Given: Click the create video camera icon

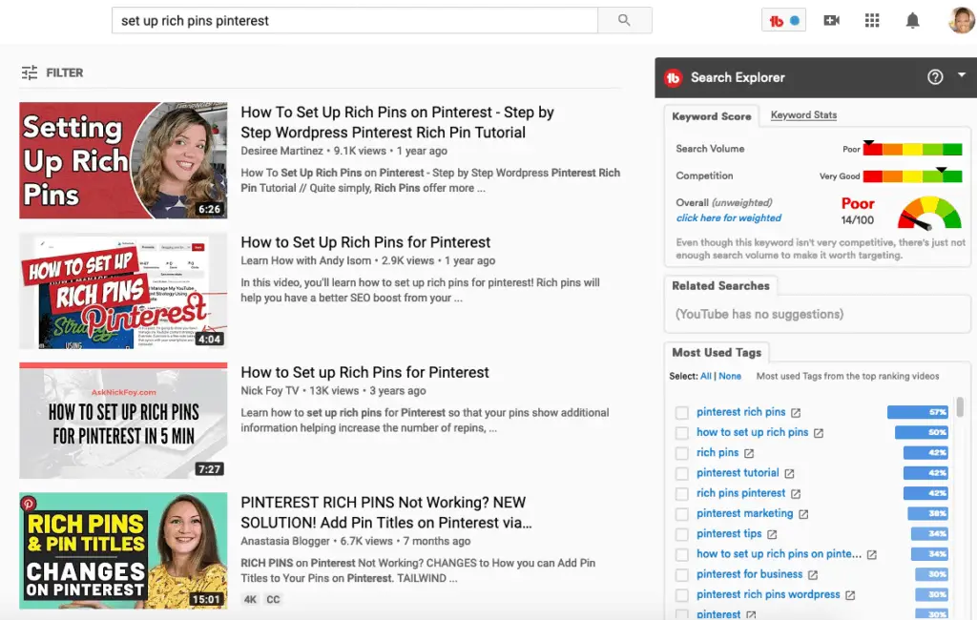Looking at the screenshot, I should 832,21.
